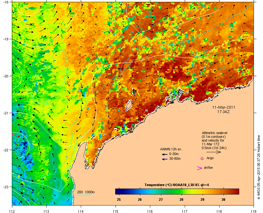Click the black 0-30m arrow legend symbol

coord(165,154)
